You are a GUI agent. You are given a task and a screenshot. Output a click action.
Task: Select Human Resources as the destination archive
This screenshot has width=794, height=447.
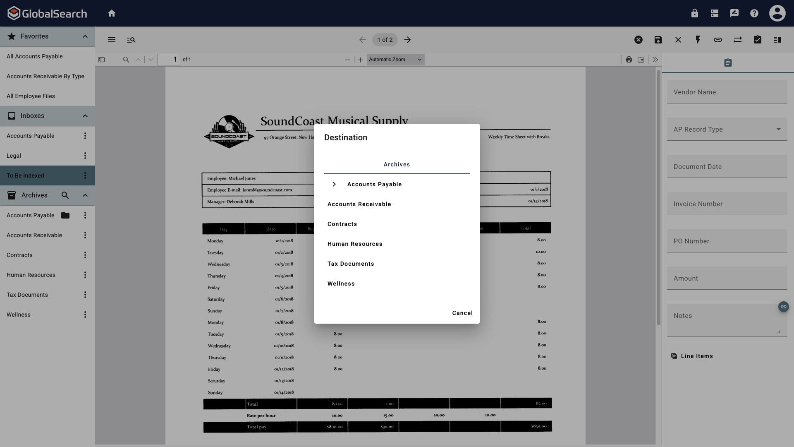[355, 244]
